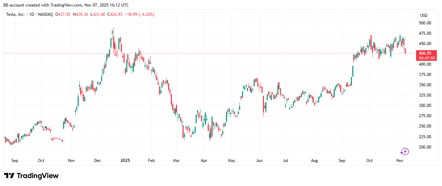The image size is (442, 186).
Task: Click the Aug label on time axis
Action: click(x=314, y=161)
